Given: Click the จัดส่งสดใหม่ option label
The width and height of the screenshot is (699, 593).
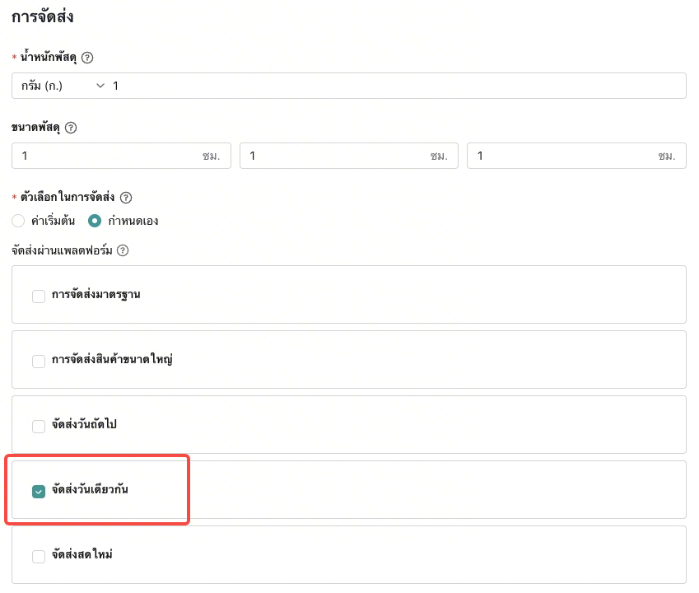Looking at the screenshot, I should 82,555.
